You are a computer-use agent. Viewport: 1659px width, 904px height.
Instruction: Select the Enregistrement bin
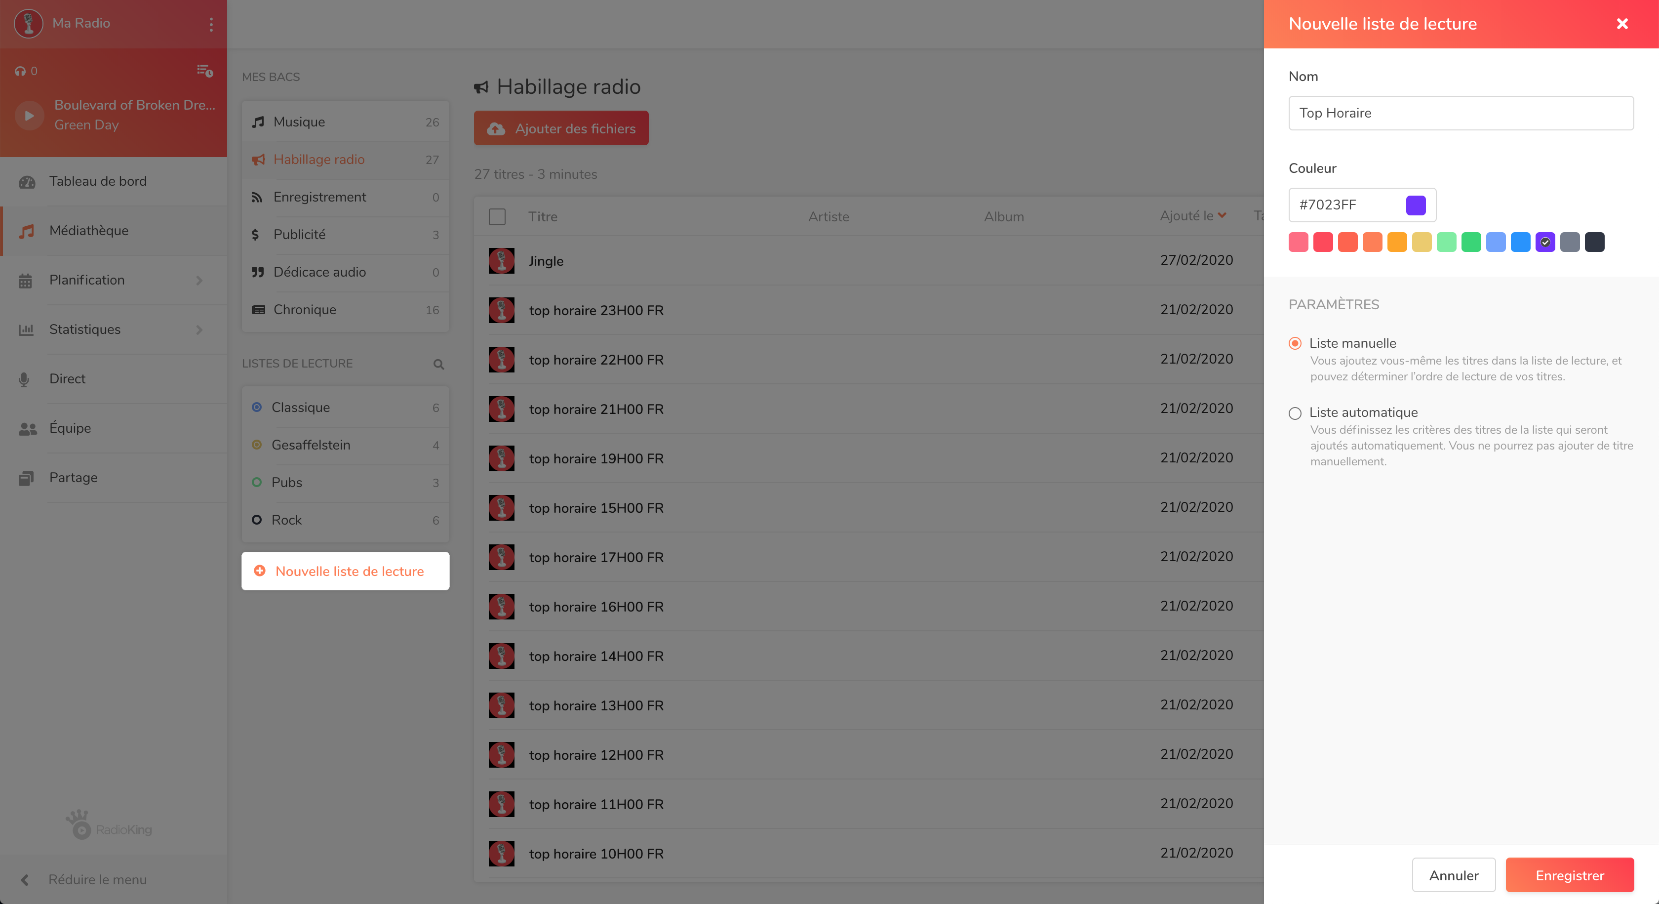(x=345, y=197)
